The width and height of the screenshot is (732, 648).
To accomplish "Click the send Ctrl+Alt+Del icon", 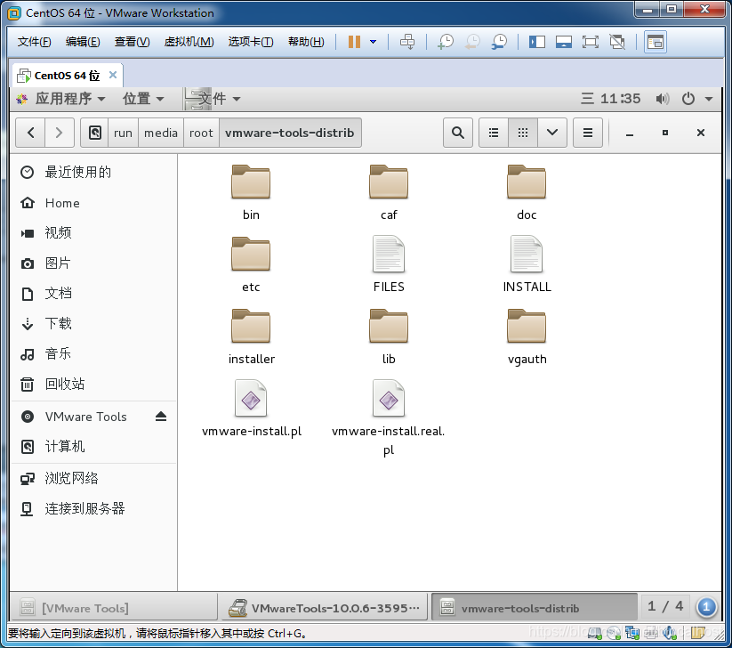I will tap(407, 42).
